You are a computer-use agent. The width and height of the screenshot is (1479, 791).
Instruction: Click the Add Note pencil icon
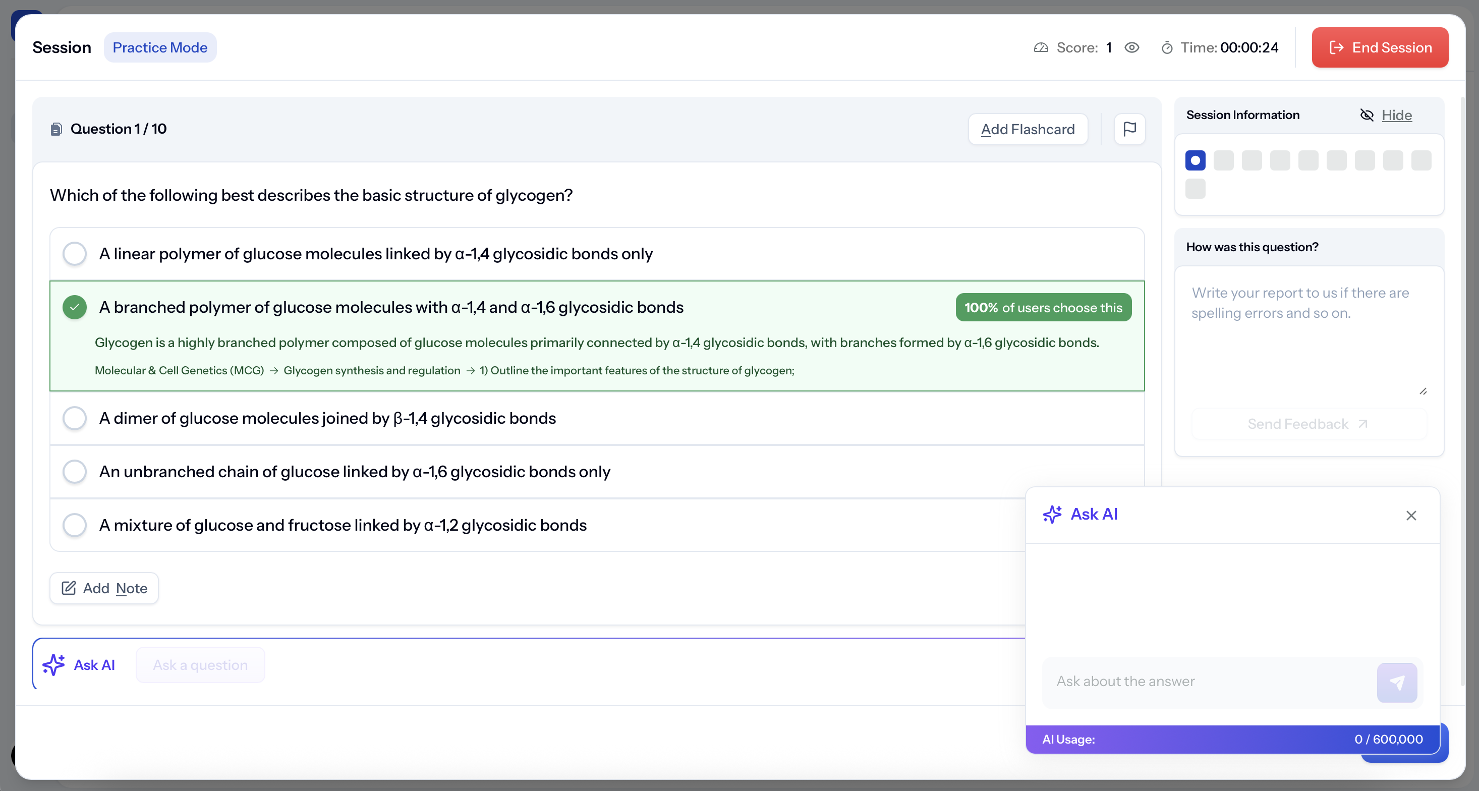point(69,588)
